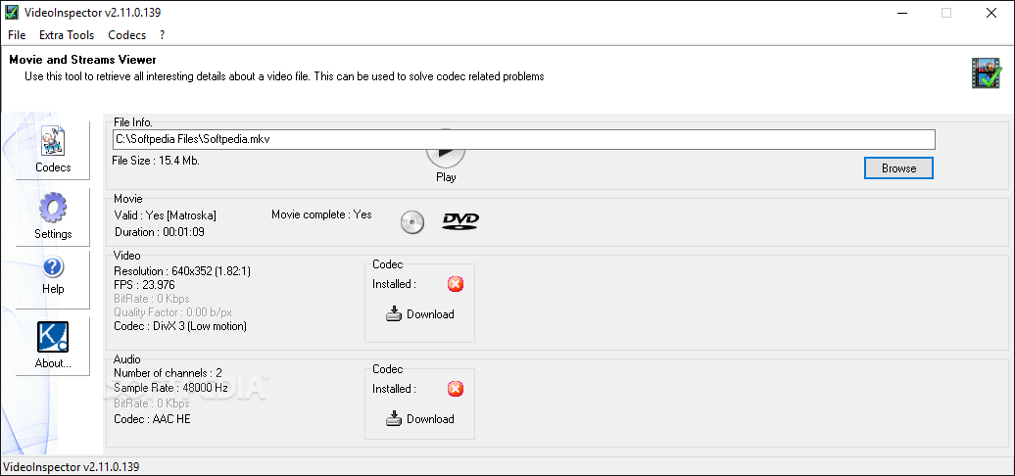Select 'FPS : 23.976' text

click(144, 285)
